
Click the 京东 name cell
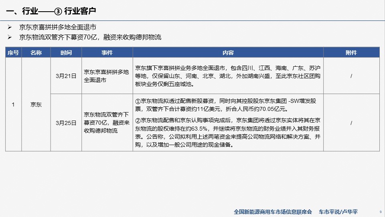[36, 104]
